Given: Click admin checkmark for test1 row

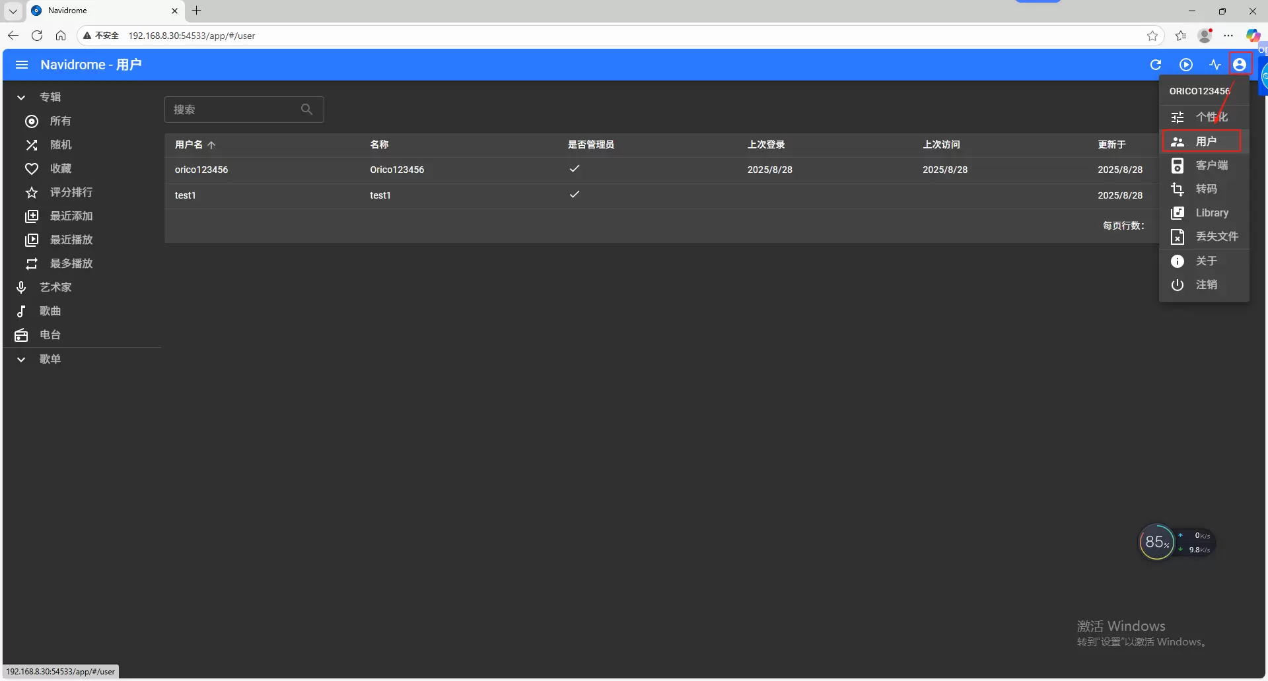Looking at the screenshot, I should tap(575, 195).
